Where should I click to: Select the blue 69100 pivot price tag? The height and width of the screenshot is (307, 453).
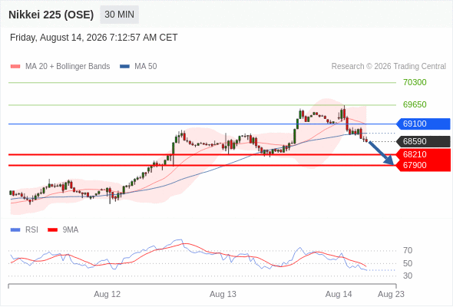(423, 124)
